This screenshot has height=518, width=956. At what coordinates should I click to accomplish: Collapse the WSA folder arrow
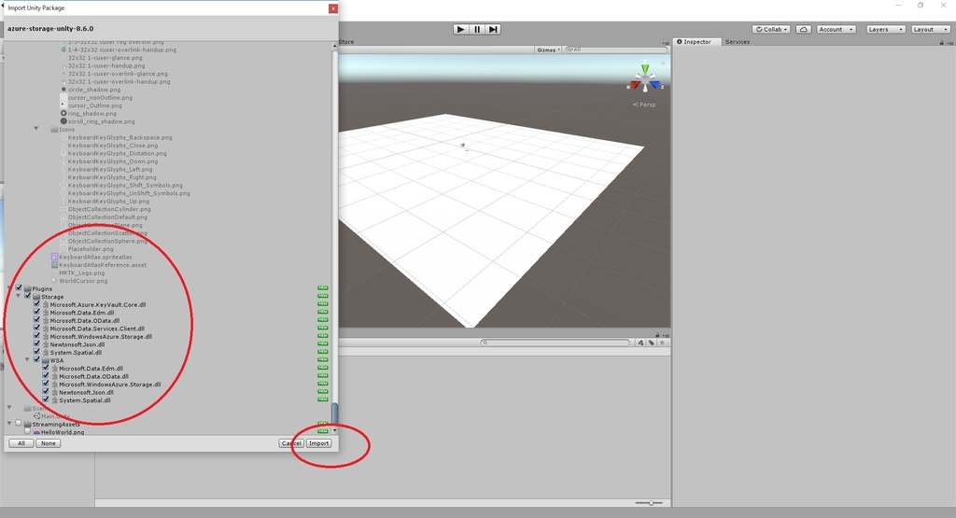27,360
